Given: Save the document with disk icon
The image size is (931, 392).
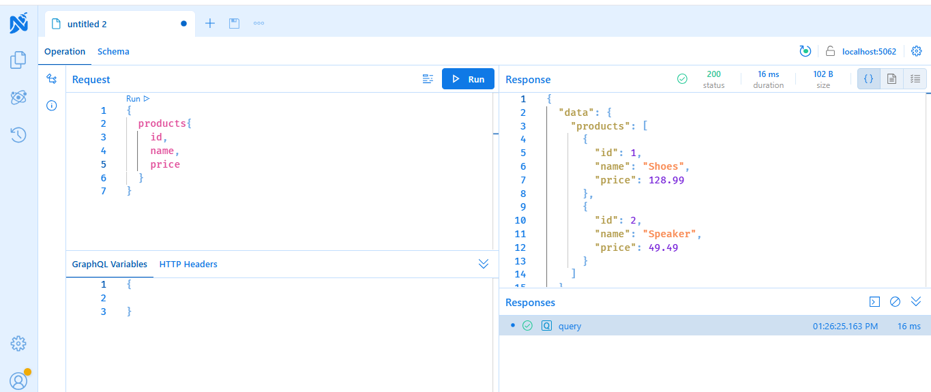Looking at the screenshot, I should coord(234,23).
